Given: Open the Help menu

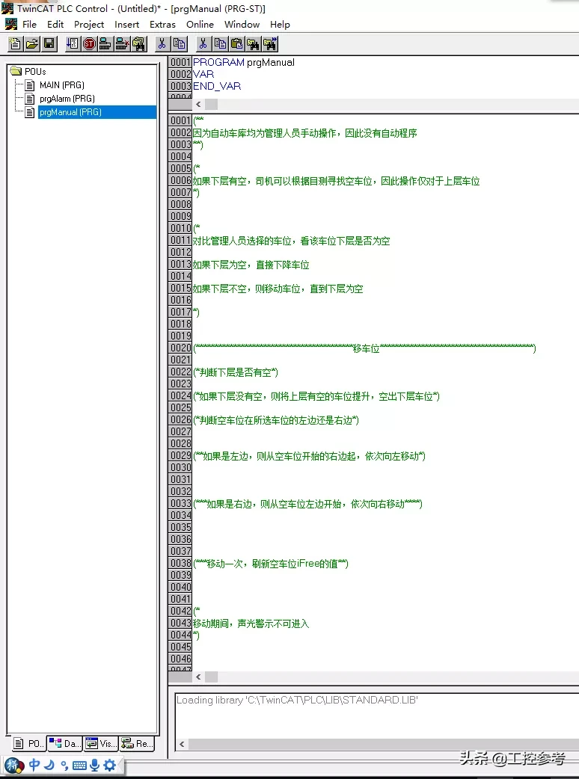Looking at the screenshot, I should [280, 25].
